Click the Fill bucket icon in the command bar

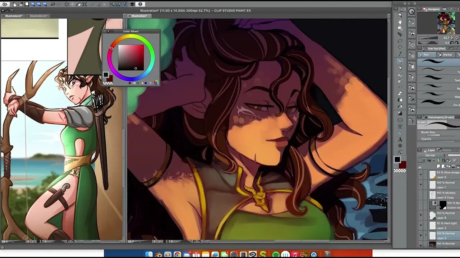[x=78, y=4]
